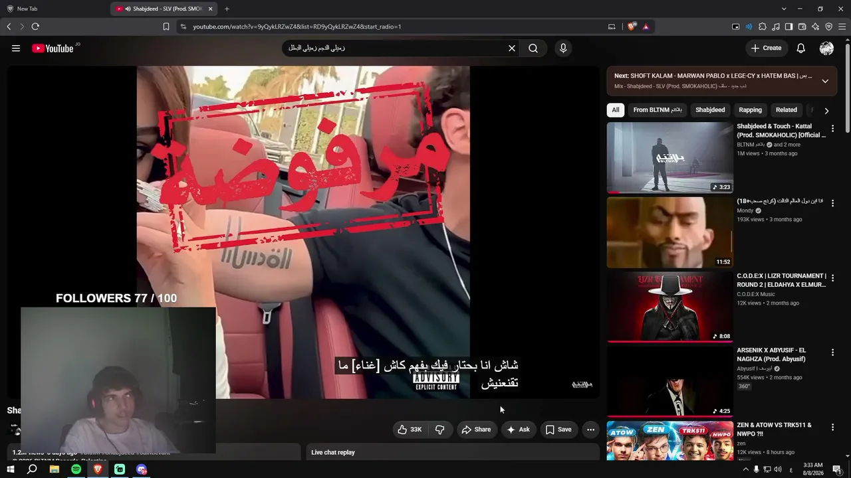Open the Brave Shields lion icon
This screenshot has height=478, width=851.
point(632,27)
